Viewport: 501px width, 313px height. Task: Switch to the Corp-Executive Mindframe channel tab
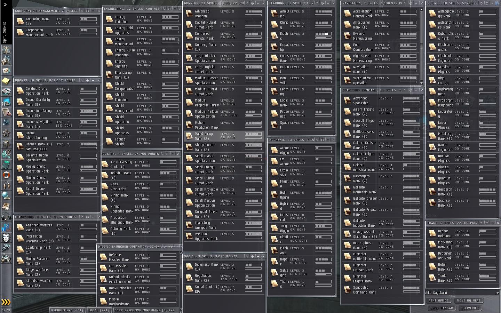point(146,310)
